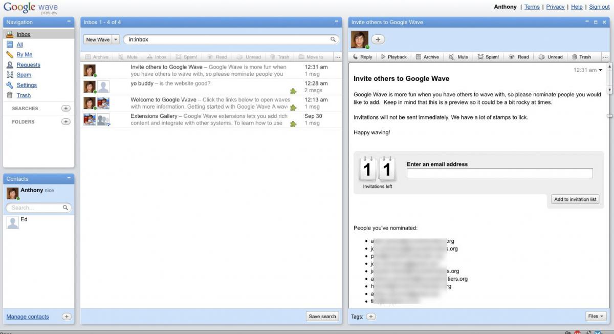Open the 'Extensions Gallery' wave
Image resolution: width=614 pixels, height=334 pixels.
[211, 119]
